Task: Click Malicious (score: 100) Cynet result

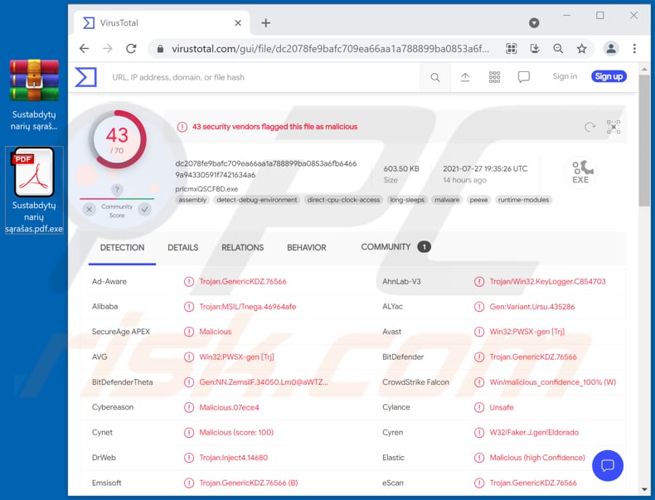Action: click(236, 432)
